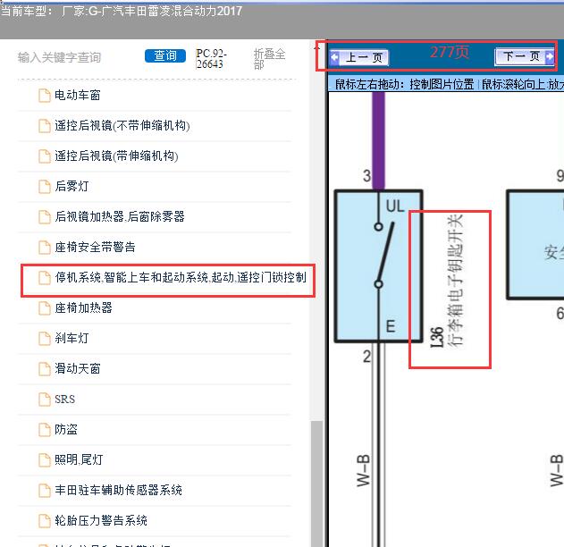Click the right arrow icon on 下一页
Viewport: 564px width, 547px height.
pyautogui.click(x=550, y=56)
